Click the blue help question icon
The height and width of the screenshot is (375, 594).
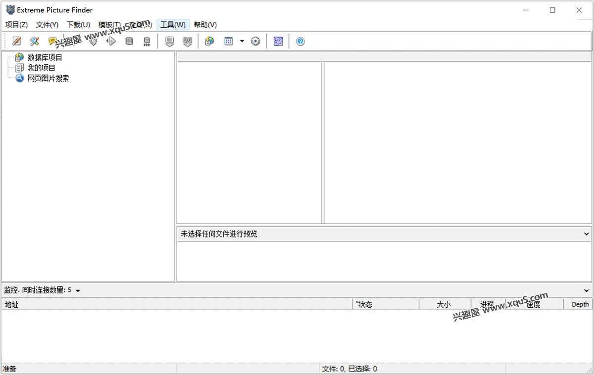300,42
